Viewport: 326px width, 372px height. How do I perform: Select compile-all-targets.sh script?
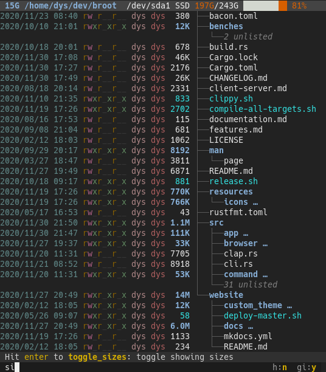click(x=262, y=109)
